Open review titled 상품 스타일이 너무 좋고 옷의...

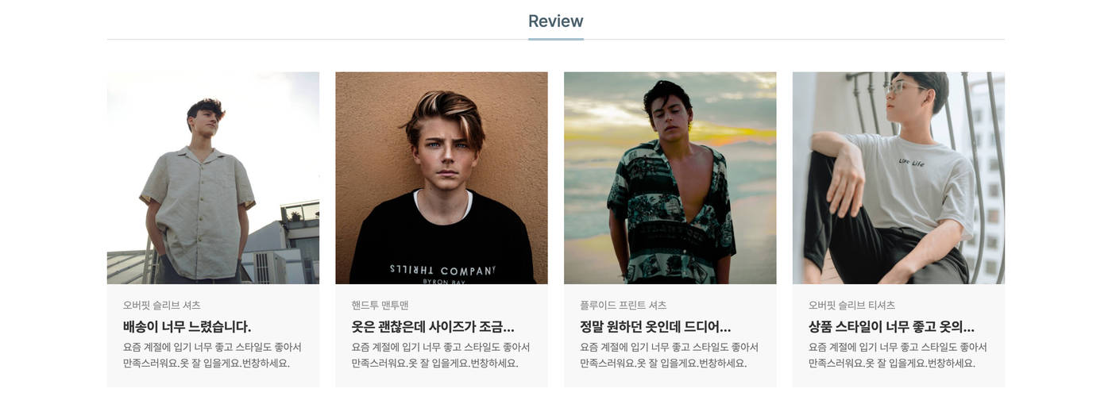pos(891,326)
